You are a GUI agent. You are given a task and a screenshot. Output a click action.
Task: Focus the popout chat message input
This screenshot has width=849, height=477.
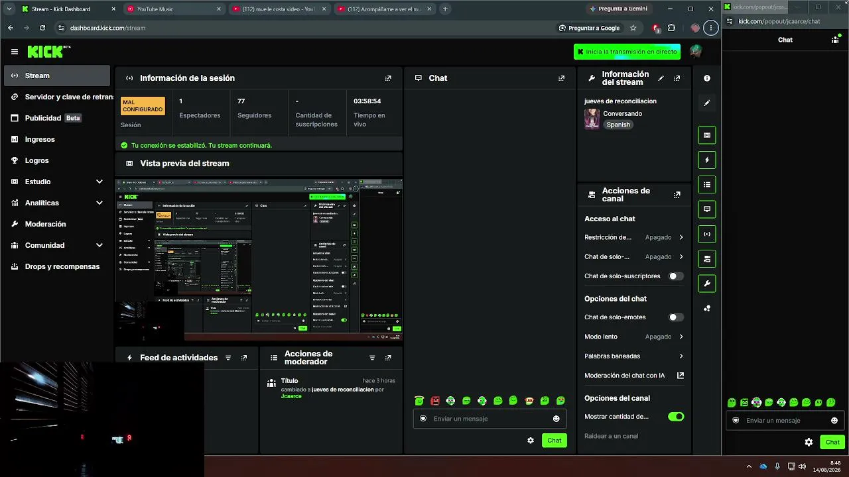tap(786, 421)
